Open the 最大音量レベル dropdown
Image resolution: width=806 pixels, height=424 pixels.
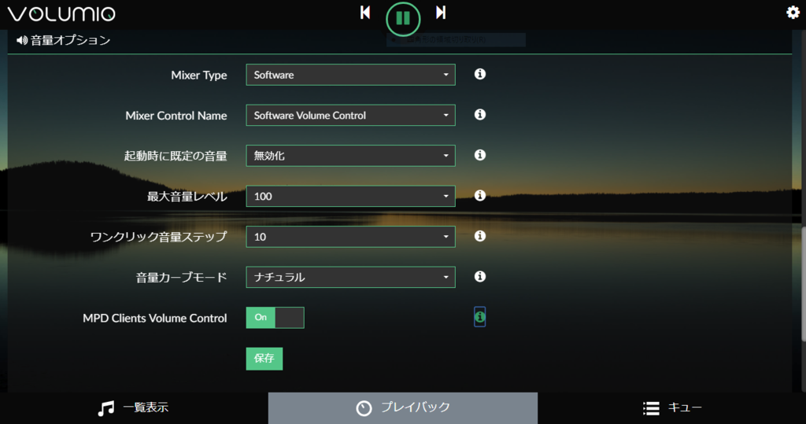350,196
